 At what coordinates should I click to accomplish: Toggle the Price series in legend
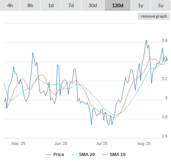tap(55, 155)
